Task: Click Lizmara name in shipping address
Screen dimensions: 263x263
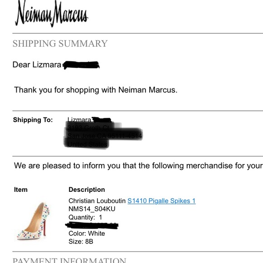Action: [79, 120]
